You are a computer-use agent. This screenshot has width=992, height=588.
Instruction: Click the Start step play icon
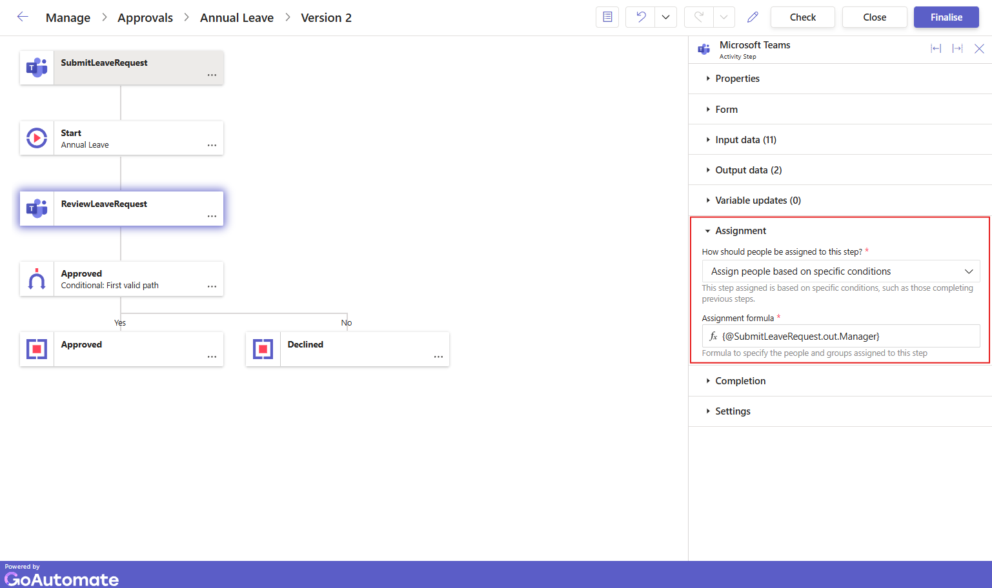click(x=37, y=138)
